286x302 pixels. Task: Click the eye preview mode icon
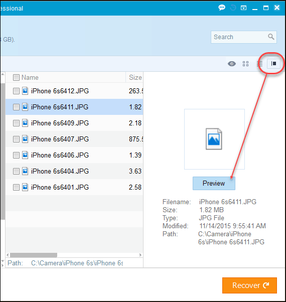[x=232, y=64]
